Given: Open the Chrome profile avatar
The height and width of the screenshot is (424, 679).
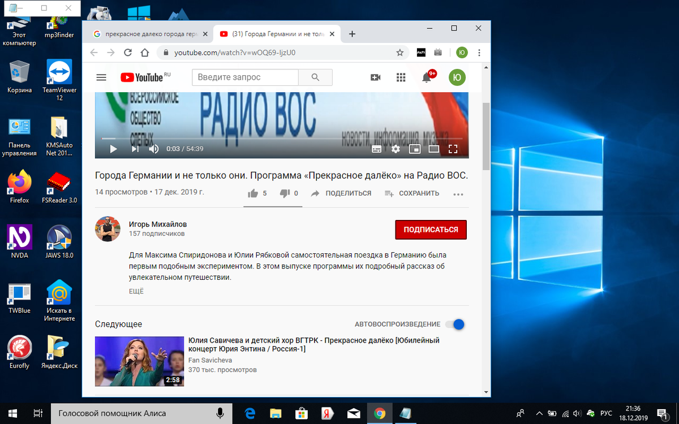Looking at the screenshot, I should tap(462, 53).
